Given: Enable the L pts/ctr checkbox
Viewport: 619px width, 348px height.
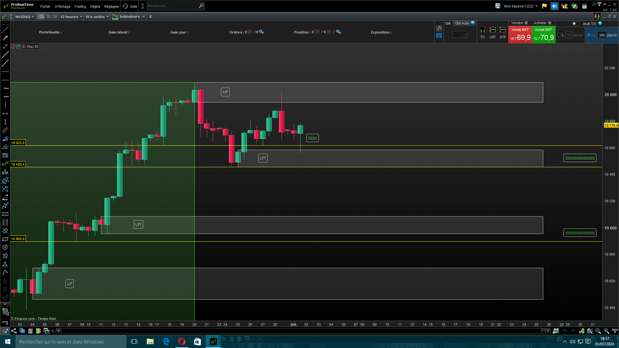Looking at the screenshot, I should pos(559,35).
